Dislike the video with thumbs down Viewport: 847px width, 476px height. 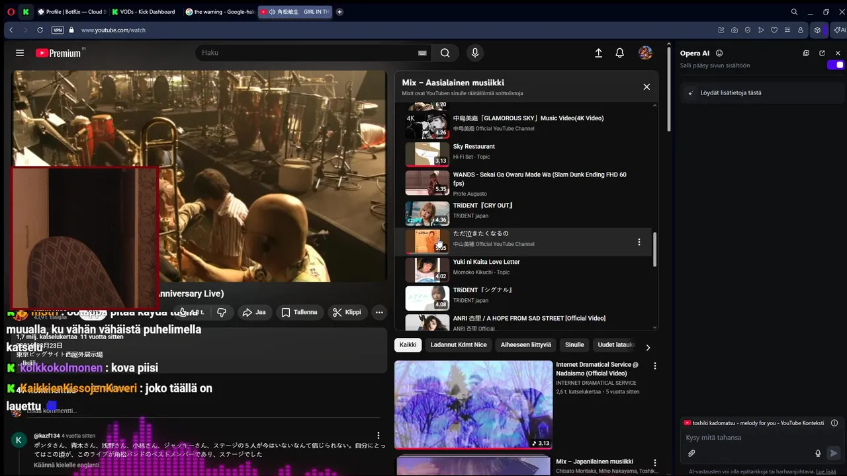[x=222, y=312]
